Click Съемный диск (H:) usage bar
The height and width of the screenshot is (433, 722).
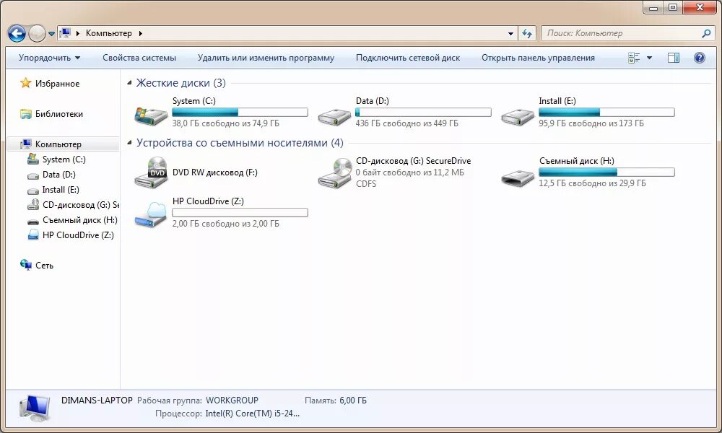tap(606, 172)
